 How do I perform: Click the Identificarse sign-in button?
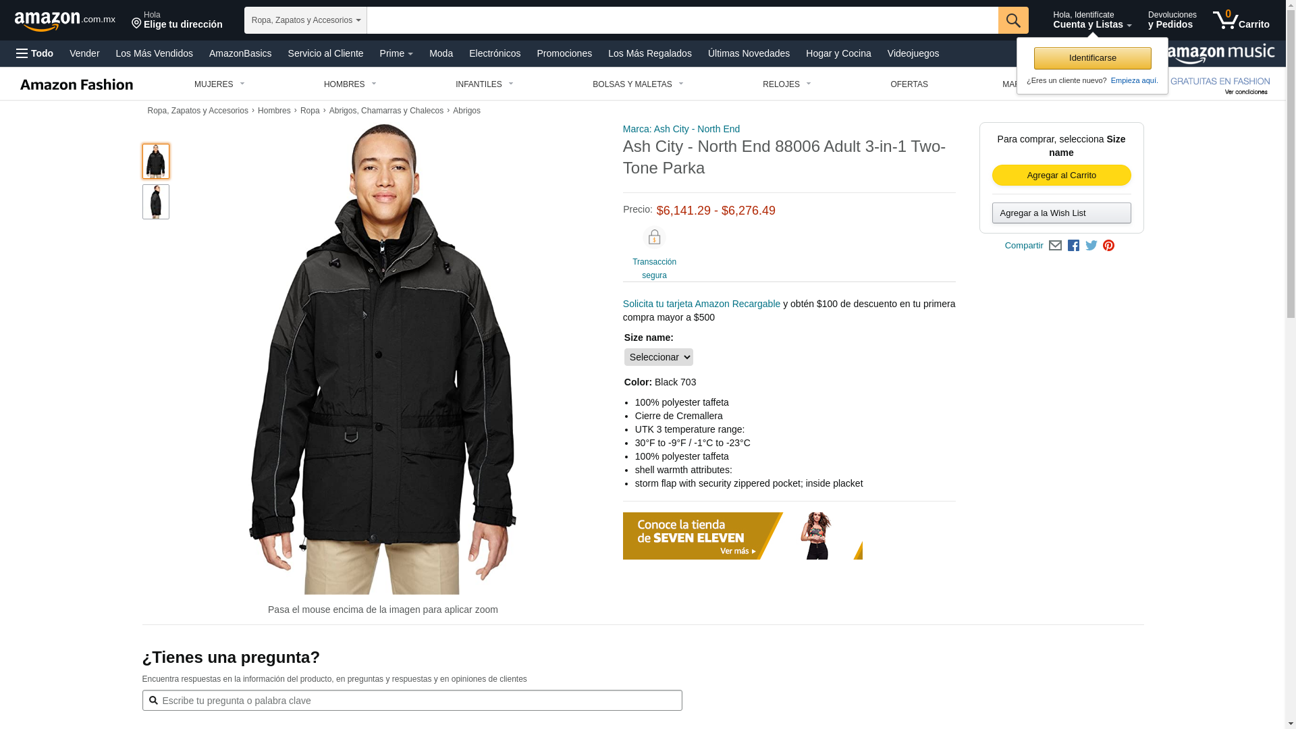click(x=1092, y=58)
